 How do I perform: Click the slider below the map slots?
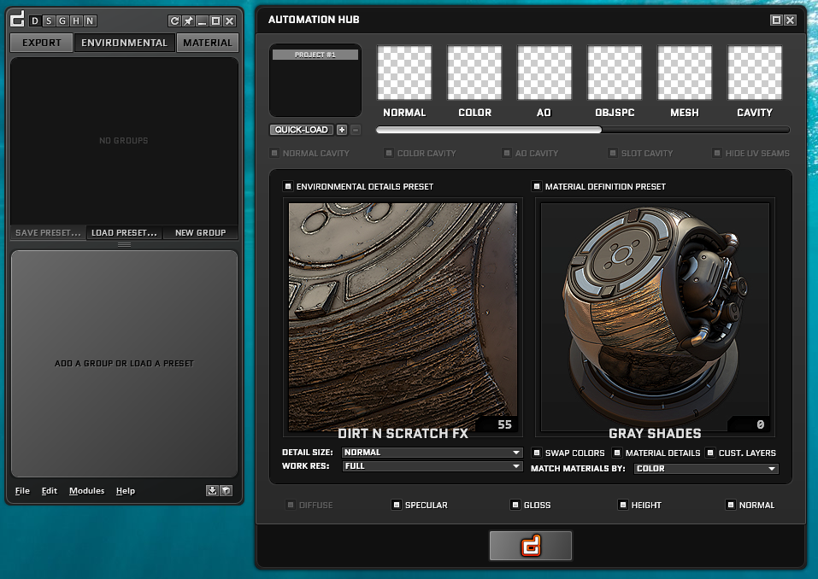pos(582,131)
